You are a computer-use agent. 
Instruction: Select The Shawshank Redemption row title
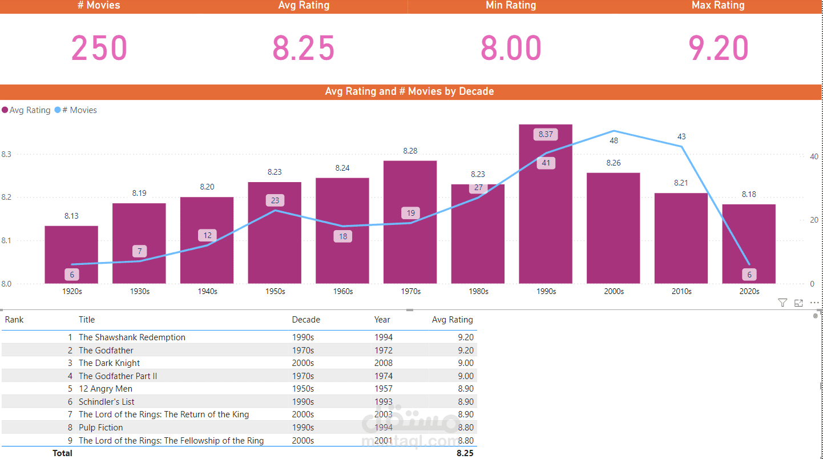click(132, 337)
